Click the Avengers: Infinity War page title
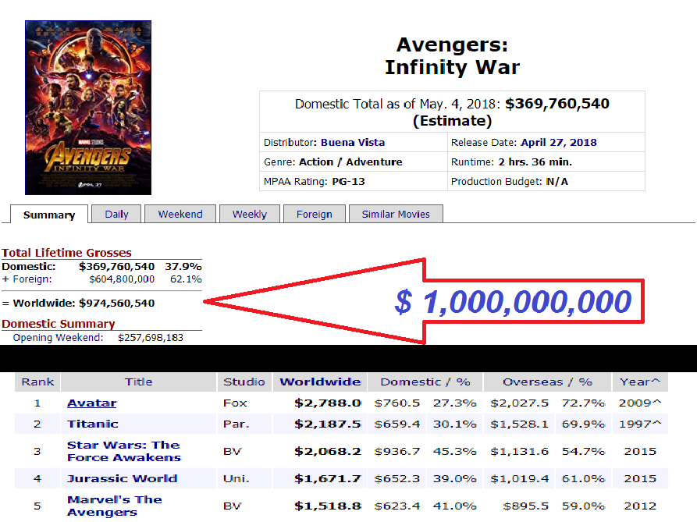The image size is (697, 522). tap(452, 56)
